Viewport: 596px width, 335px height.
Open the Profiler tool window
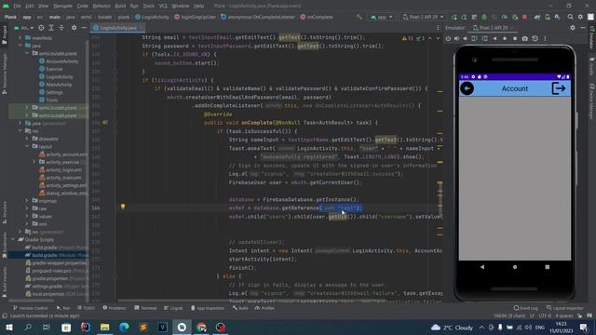pyautogui.click(x=264, y=308)
